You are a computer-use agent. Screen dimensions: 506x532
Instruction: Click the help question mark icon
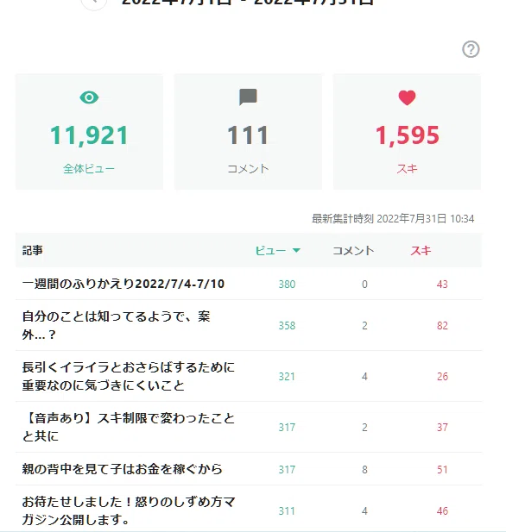point(471,49)
